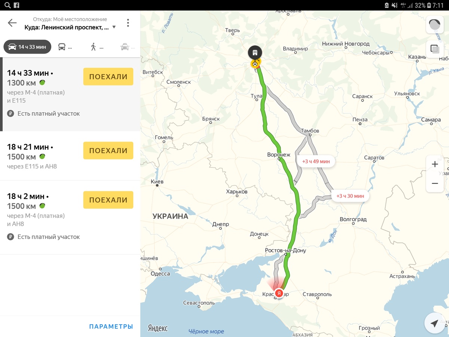Open ПАРАМЕТРЫ route settings
Image resolution: width=449 pixels, height=337 pixels.
tap(111, 327)
